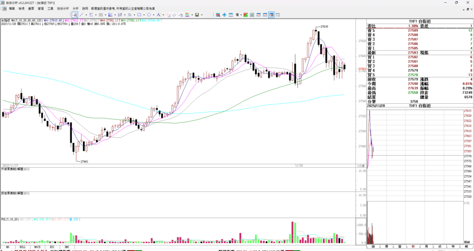Activate the text annotation 'A' tool
The image size is (474, 251).
pos(158,15)
